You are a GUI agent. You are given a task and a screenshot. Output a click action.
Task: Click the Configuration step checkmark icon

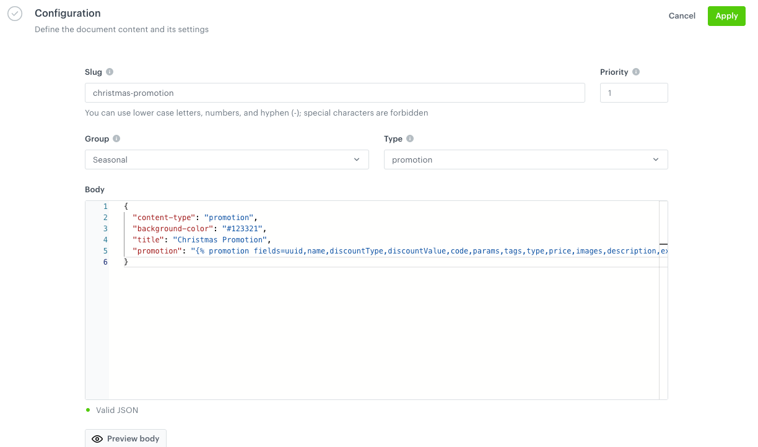pos(15,14)
